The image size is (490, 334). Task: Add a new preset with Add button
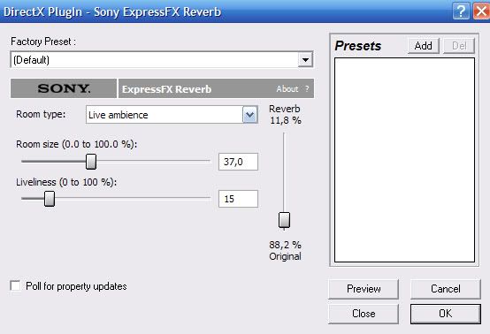coord(424,46)
